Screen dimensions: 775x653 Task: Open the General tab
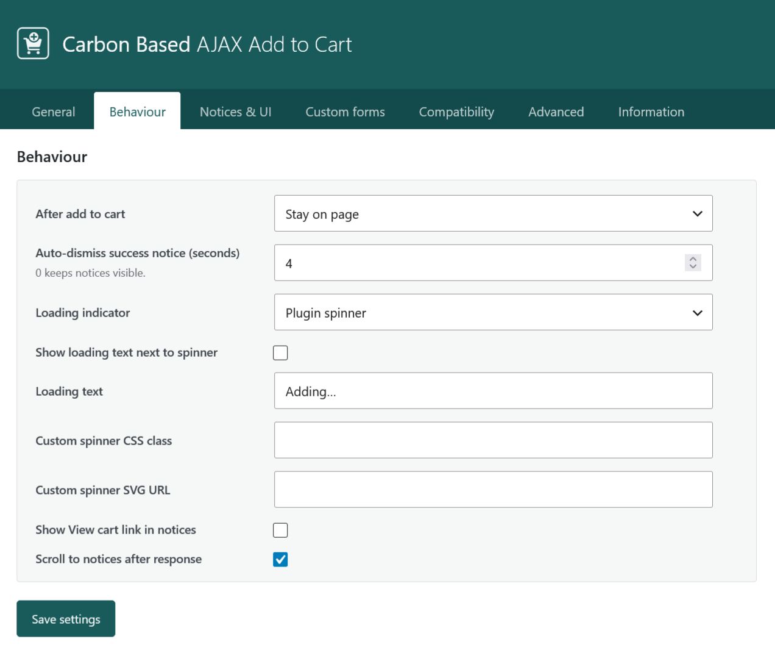pos(54,112)
